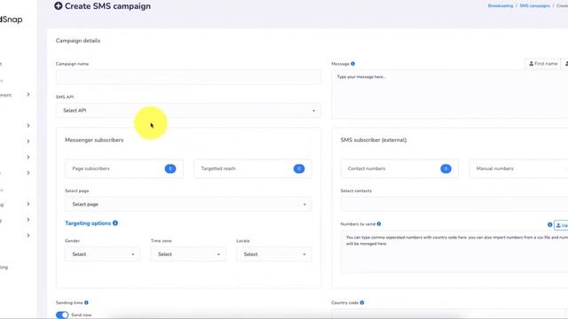Screen dimensions: 568x319
Task: Click the Numbers to send info icon
Action: pos(379,224)
